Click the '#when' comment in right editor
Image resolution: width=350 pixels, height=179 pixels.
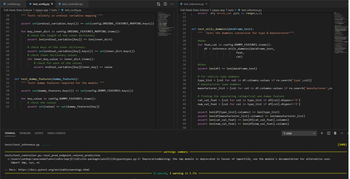click(202, 41)
